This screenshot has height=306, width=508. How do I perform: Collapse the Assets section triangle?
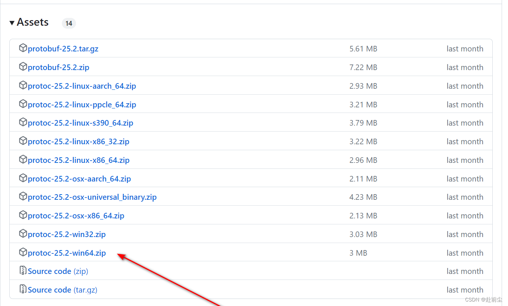[x=12, y=23]
